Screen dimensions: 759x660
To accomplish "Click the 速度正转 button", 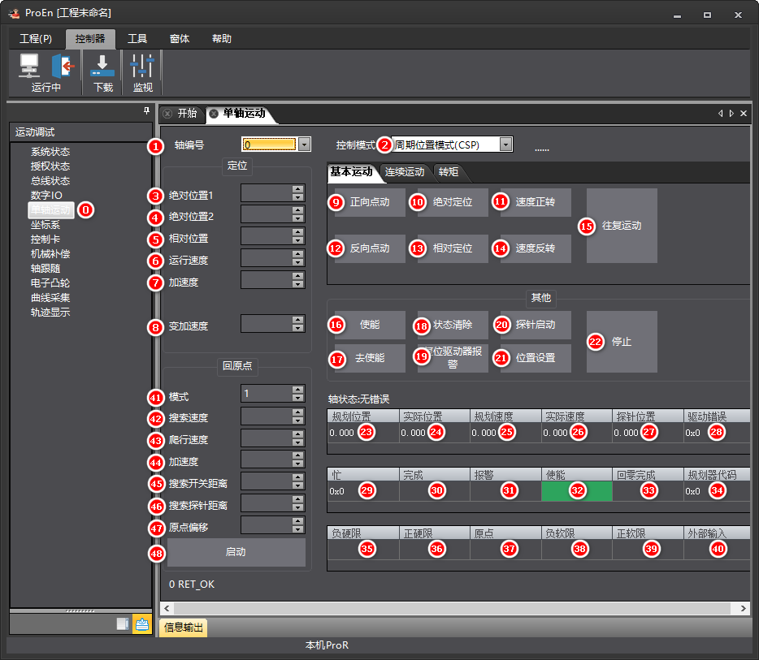I will click(x=536, y=202).
